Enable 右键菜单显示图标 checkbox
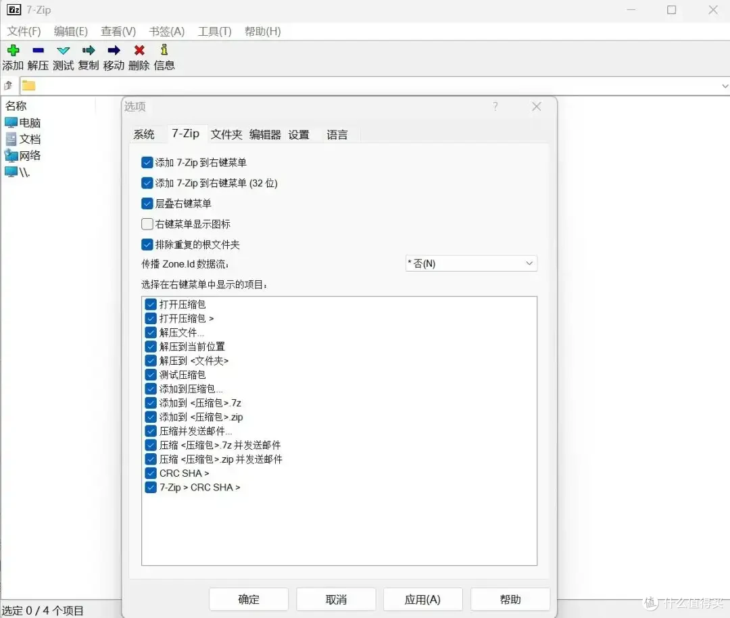The image size is (730, 618). (x=147, y=224)
